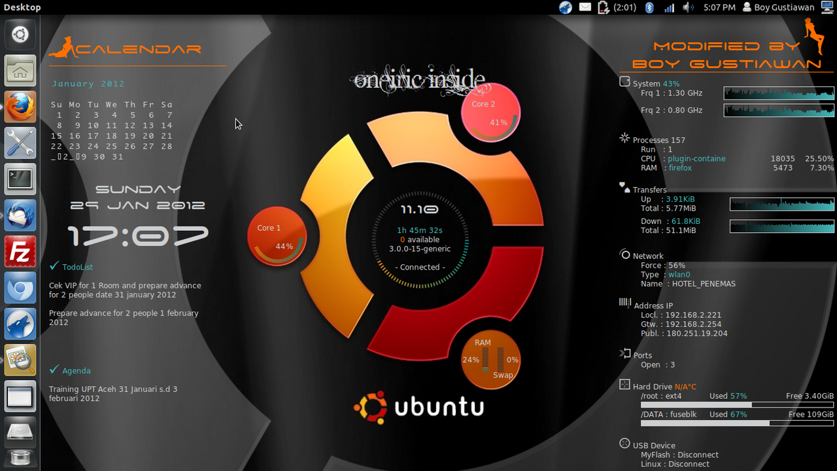The height and width of the screenshot is (471, 837).
Task: Click the plugin-containe CPU process name
Action: tap(696, 159)
